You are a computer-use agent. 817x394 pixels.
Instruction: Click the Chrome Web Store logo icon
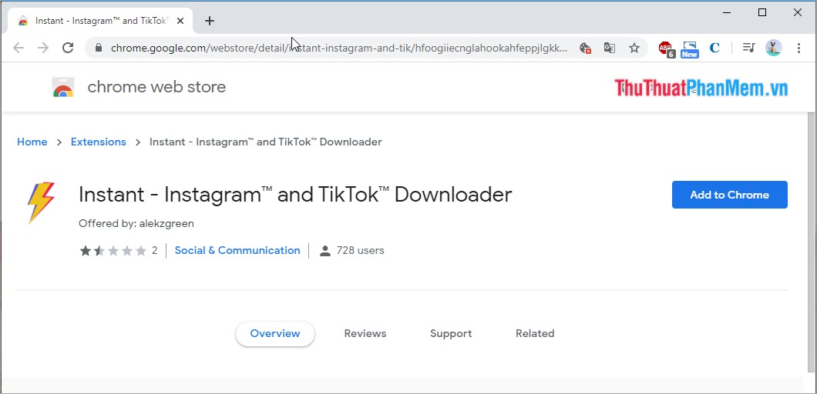[63, 88]
